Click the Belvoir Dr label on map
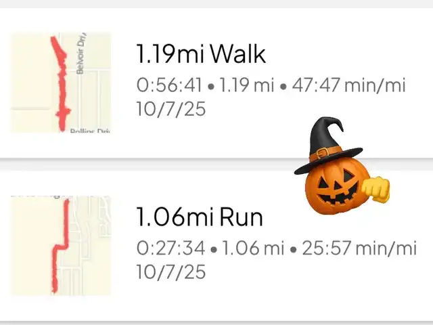 (x=81, y=56)
